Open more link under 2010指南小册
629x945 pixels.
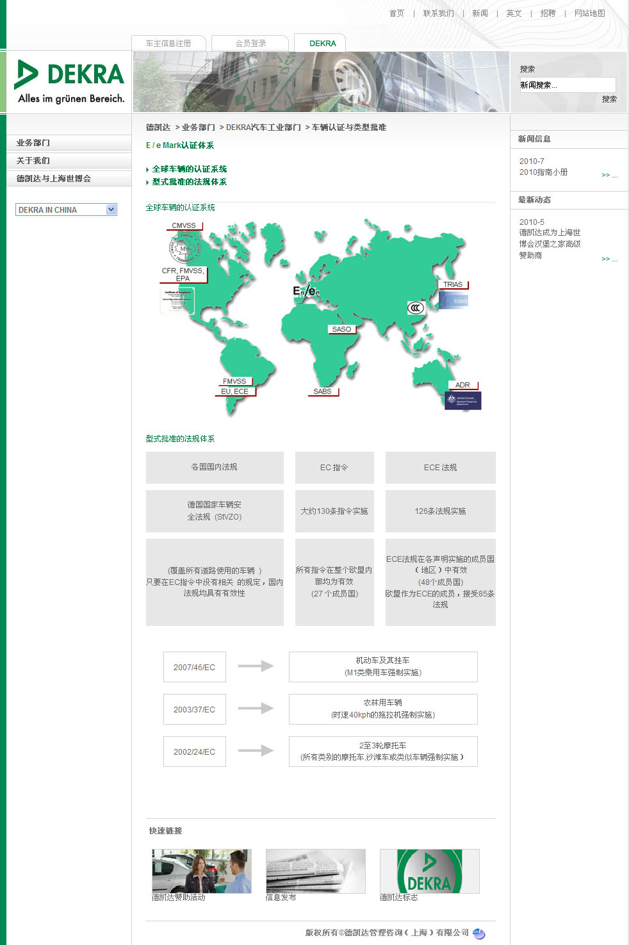(609, 175)
